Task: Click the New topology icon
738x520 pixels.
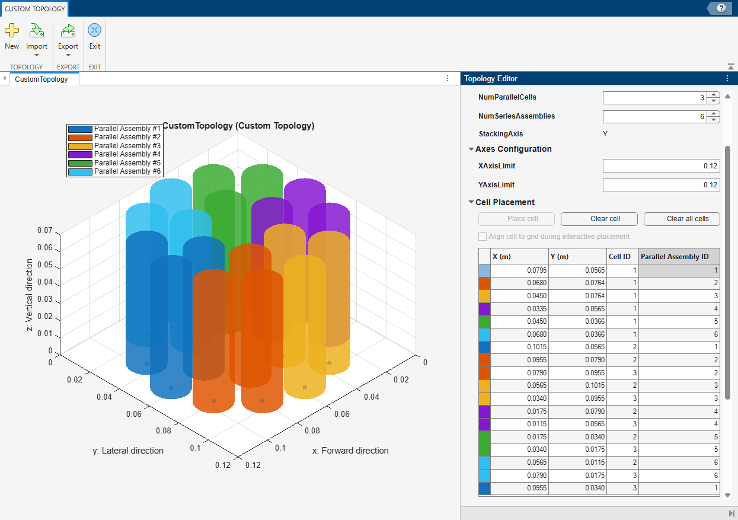Action: pyautogui.click(x=12, y=30)
